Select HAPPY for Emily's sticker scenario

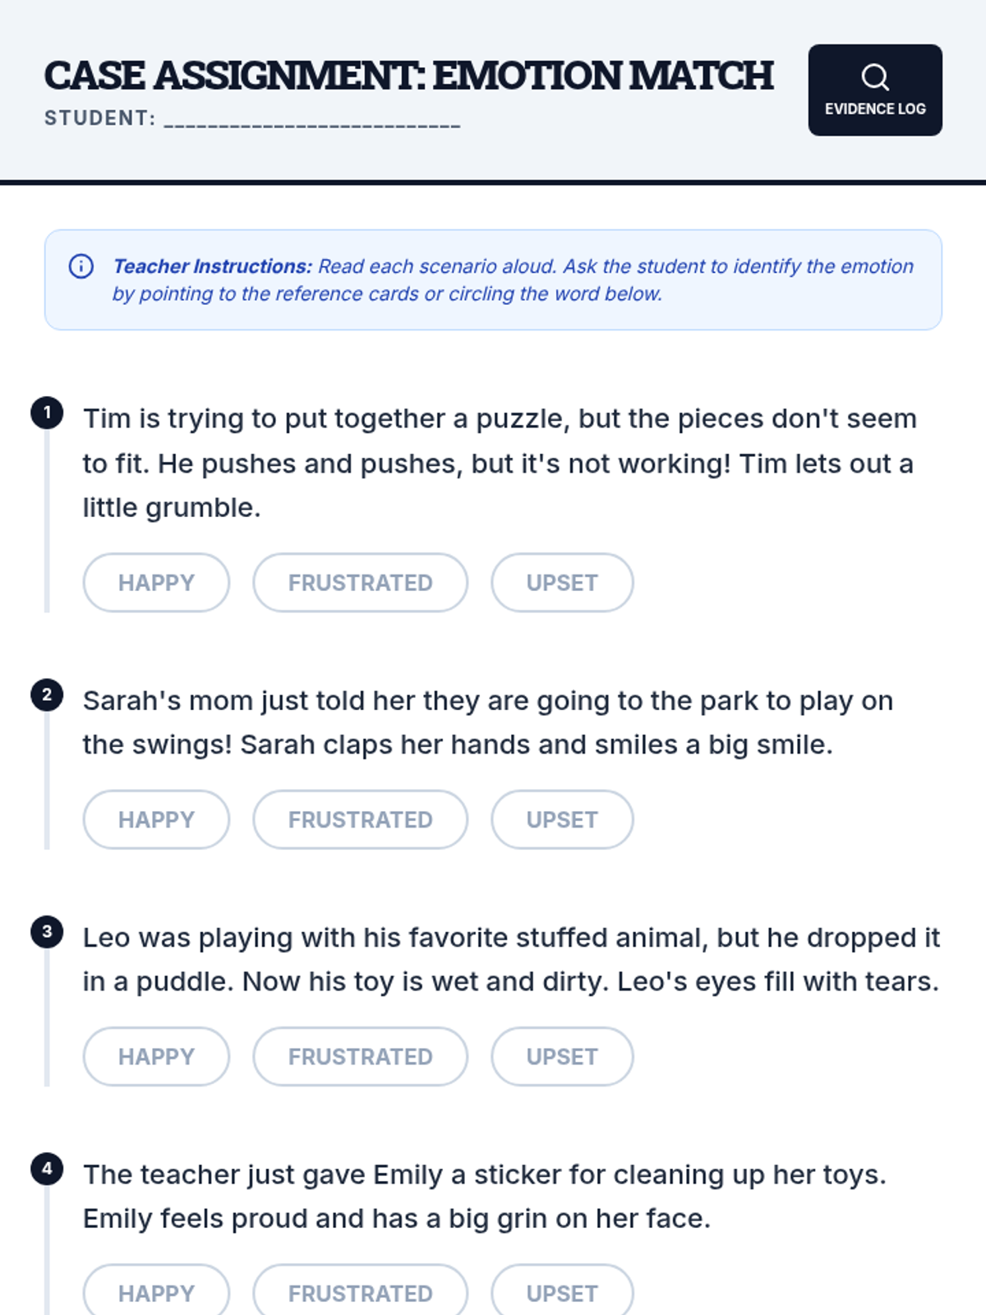[156, 1292]
